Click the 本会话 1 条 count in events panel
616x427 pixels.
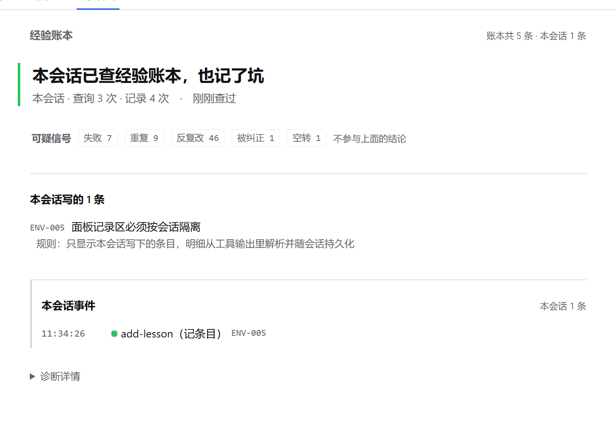coord(563,306)
